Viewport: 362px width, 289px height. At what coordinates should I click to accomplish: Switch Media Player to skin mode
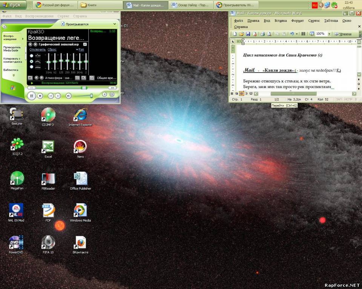pos(112,94)
